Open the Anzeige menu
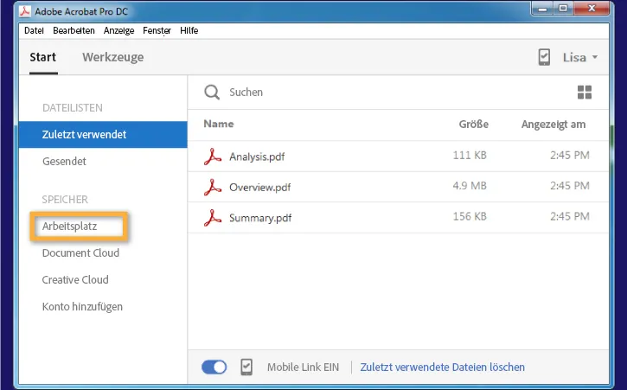Screen dimensions: 627x390 pos(118,30)
